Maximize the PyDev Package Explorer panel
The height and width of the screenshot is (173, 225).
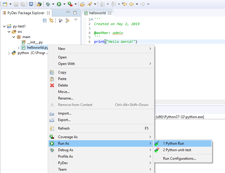click(75, 13)
